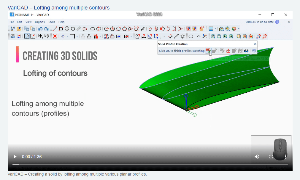Open the View menu
This screenshot has height=180, width=300.
pos(28,22)
